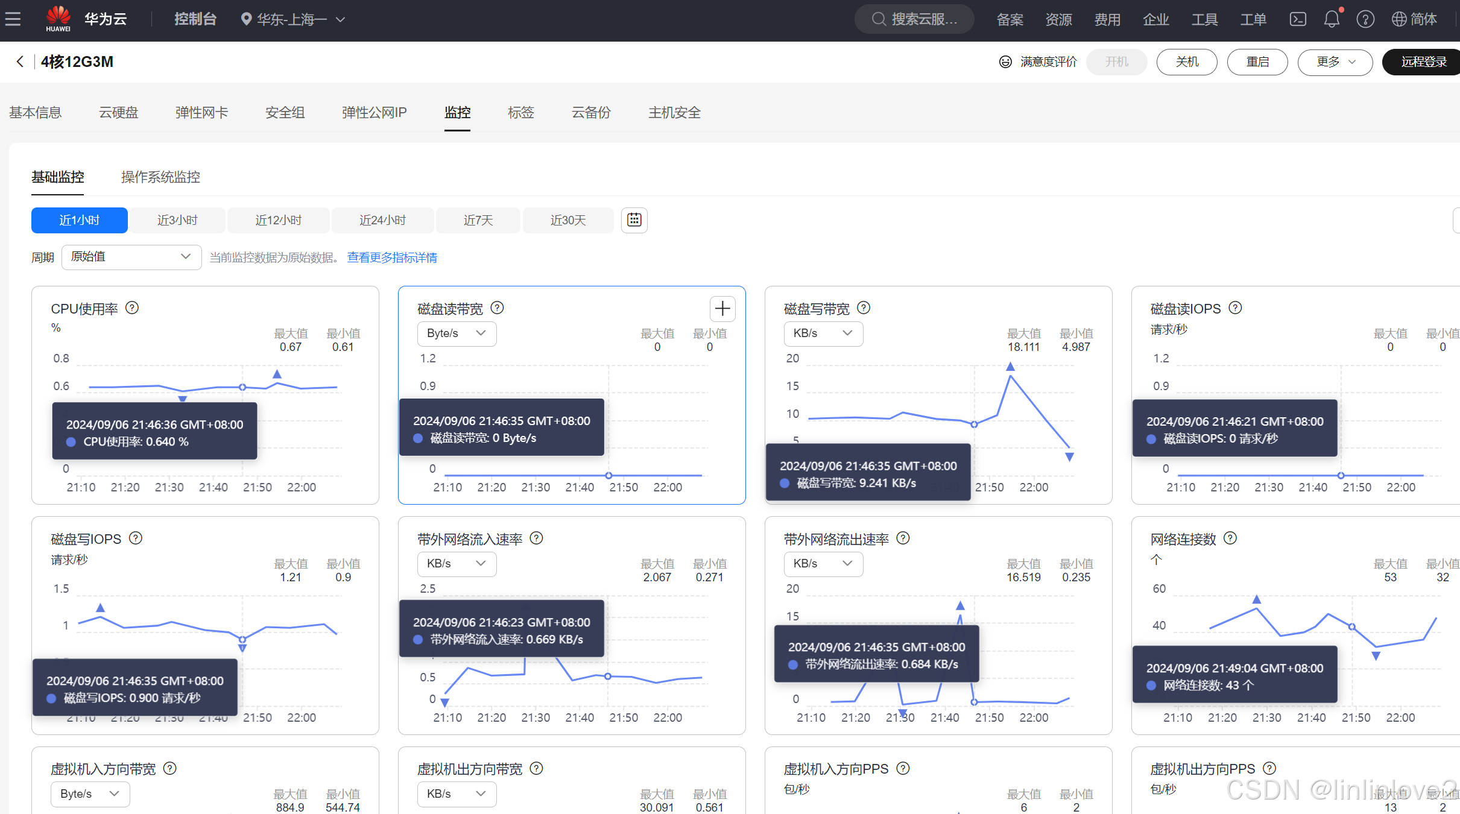Expand the 磁盘读带宽 unit KB/s dropdown
The height and width of the screenshot is (814, 1460).
454,334
